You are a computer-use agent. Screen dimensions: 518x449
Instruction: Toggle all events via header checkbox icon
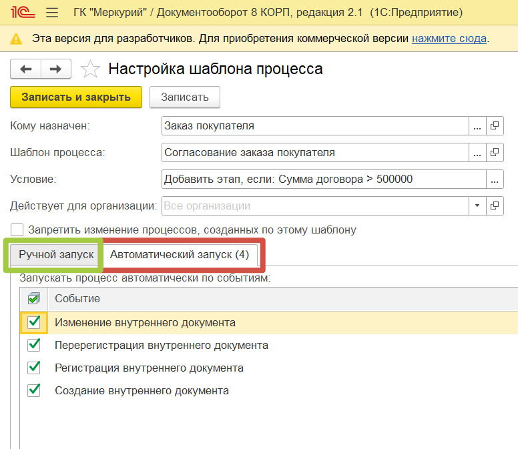point(34,298)
